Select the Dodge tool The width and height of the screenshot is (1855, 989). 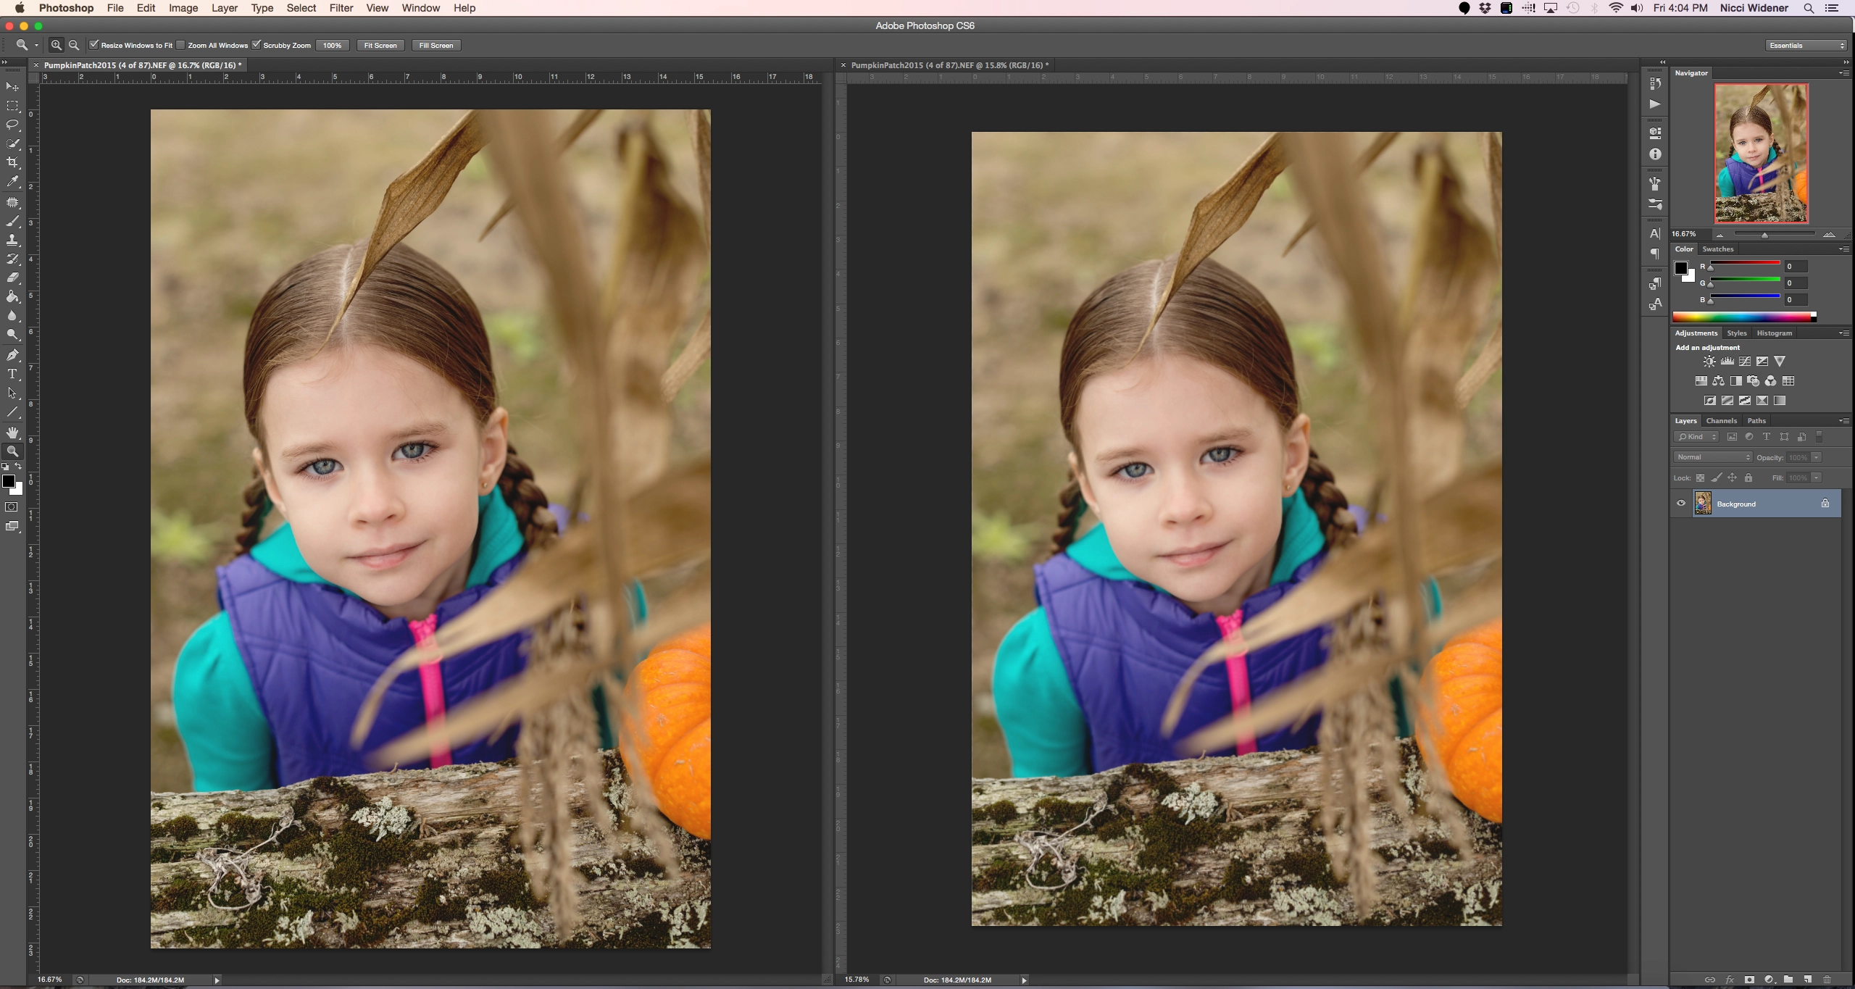[x=12, y=334]
